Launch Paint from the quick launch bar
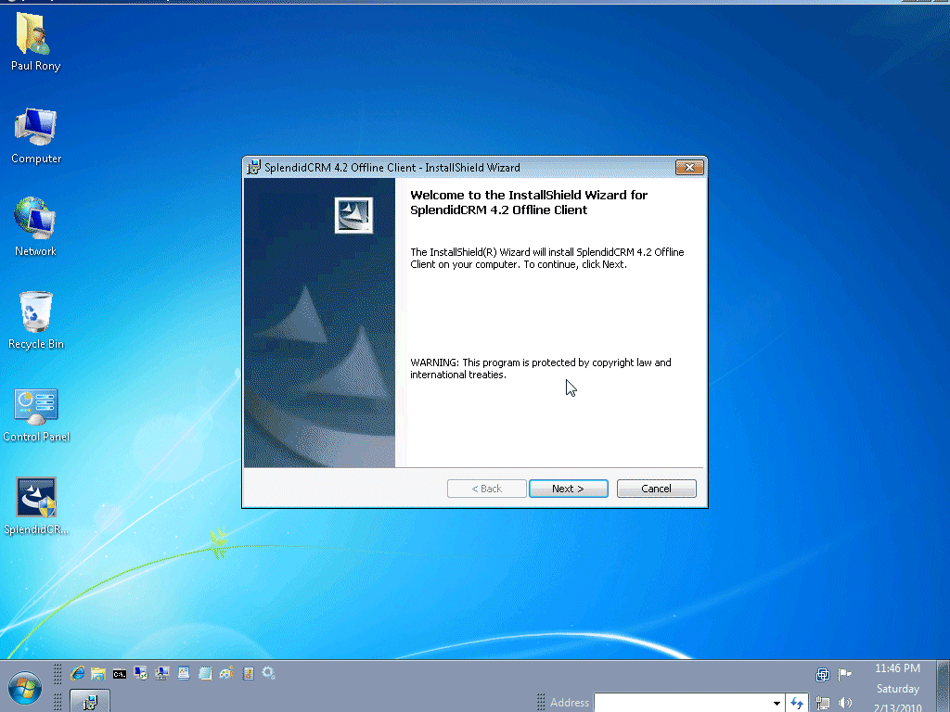Viewport: 950px width, 712px height. [x=225, y=674]
